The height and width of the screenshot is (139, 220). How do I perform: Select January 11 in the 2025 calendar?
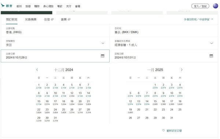(180, 94)
